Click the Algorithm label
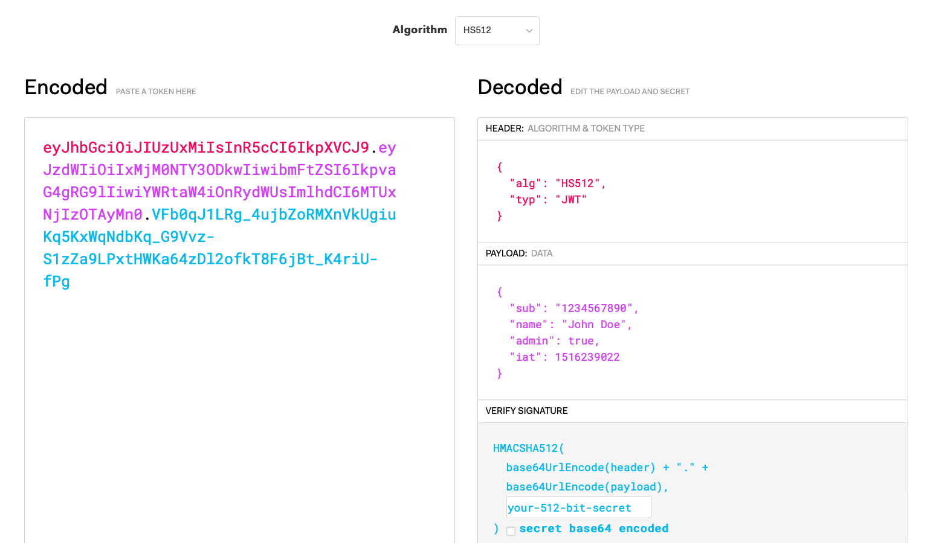 [x=419, y=30]
